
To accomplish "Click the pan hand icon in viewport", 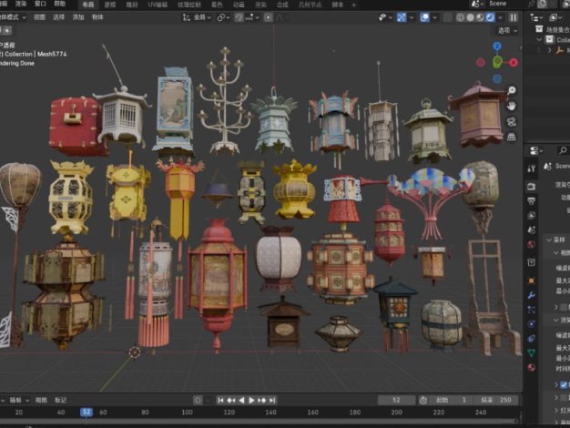I will 512,106.
